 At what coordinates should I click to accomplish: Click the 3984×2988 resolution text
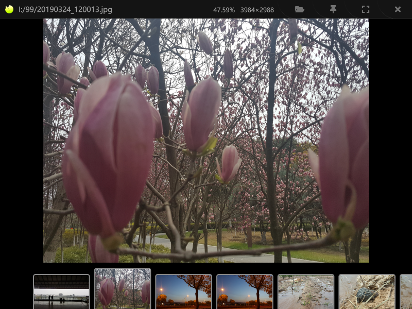257,10
